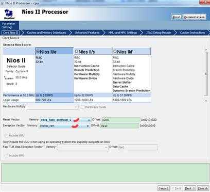The image size is (210, 192).
Task: Click the Next button
Action: pyautogui.click(x=189, y=188)
